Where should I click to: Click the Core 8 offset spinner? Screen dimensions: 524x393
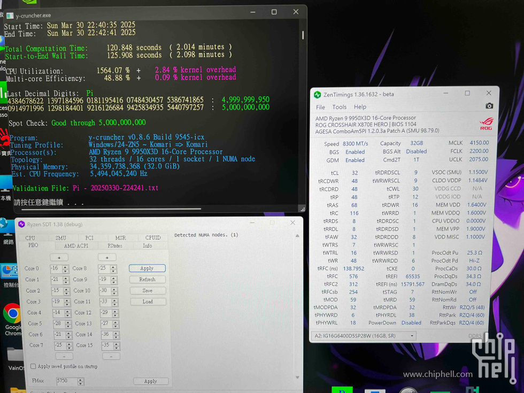coord(107,268)
